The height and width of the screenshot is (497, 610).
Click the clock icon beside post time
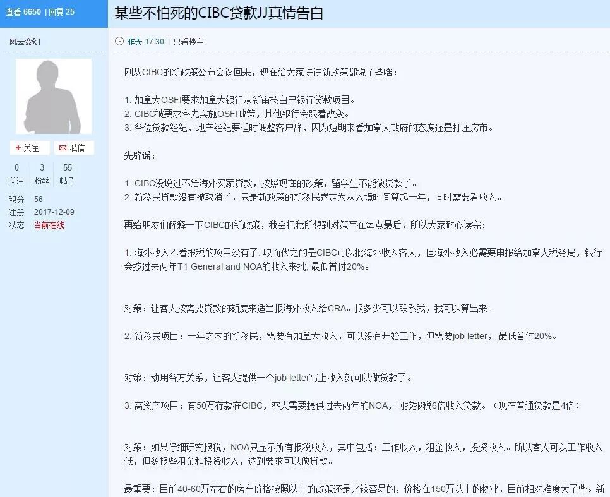(119, 41)
